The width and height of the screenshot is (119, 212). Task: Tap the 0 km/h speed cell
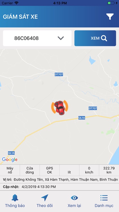[x=89, y=170]
